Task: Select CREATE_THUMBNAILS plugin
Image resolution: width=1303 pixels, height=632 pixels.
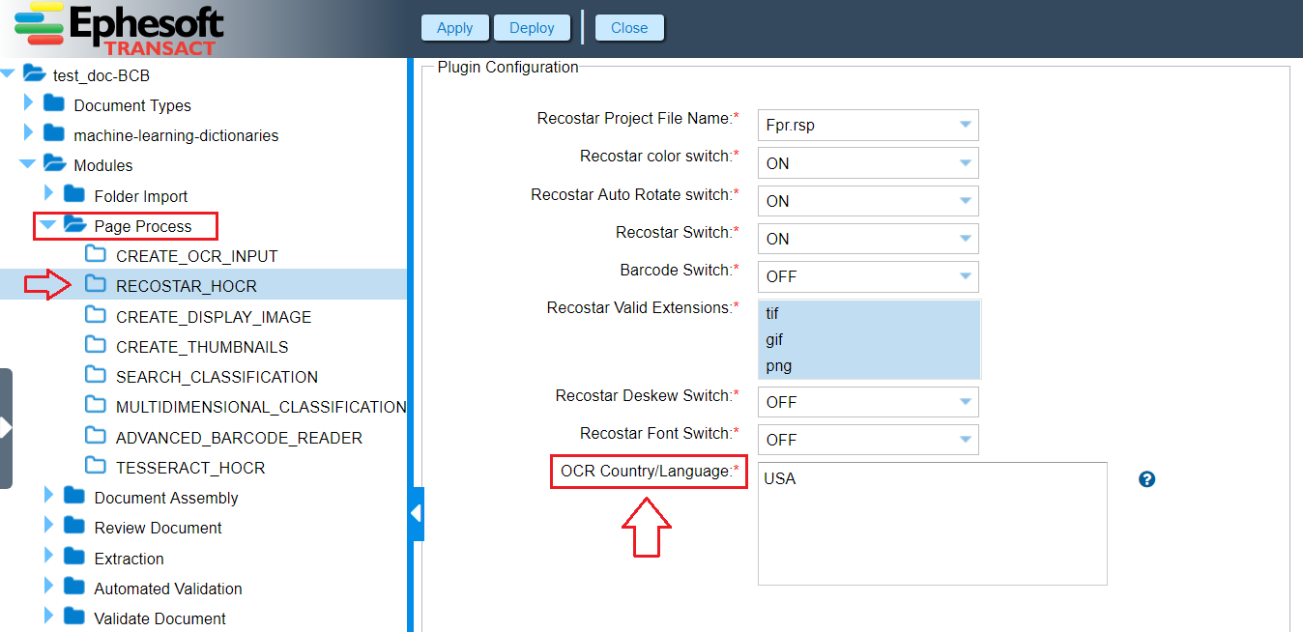Action: click(202, 347)
